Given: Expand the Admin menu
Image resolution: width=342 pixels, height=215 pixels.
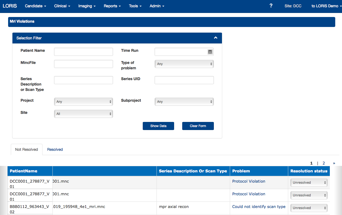Looking at the screenshot, I should pyautogui.click(x=157, y=6).
